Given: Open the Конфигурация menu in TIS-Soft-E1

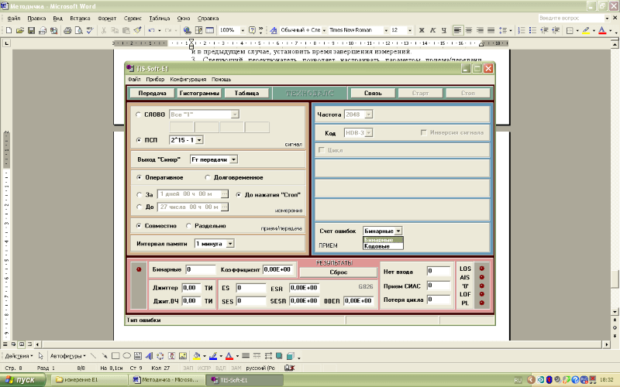Looking at the screenshot, I should 188,80.
